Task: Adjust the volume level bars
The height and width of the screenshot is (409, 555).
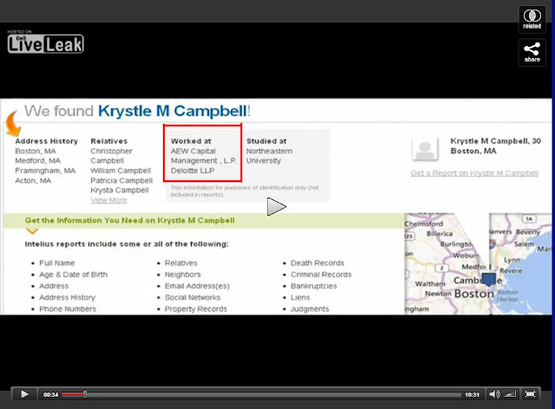Action: (510, 394)
